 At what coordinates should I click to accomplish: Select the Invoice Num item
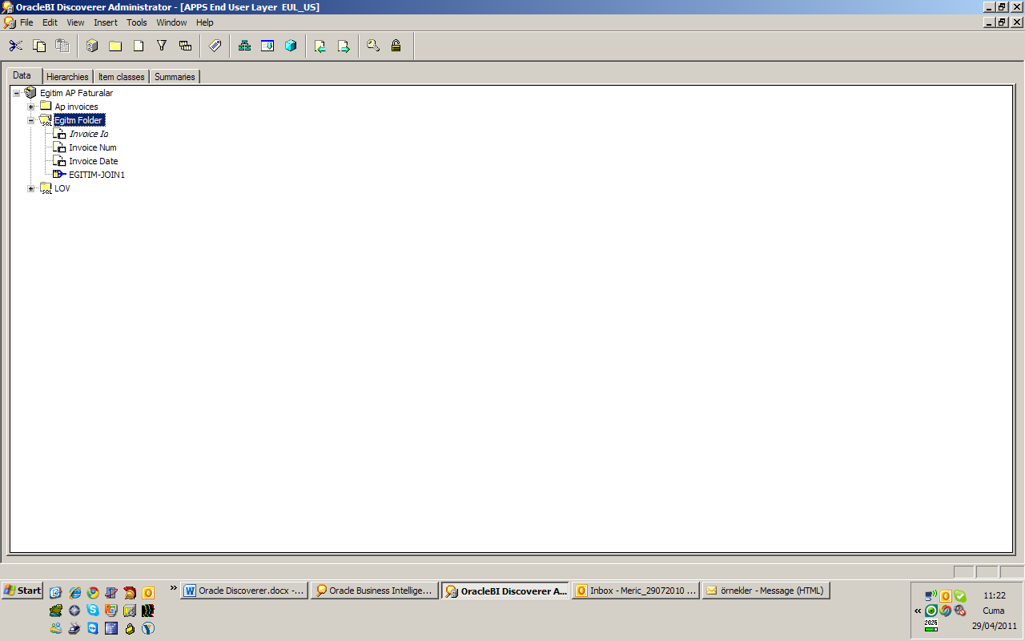tap(92, 147)
